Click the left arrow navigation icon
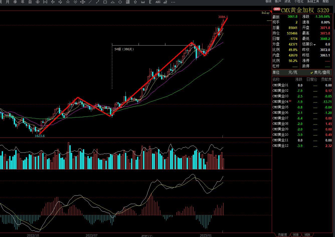 point(53,2)
